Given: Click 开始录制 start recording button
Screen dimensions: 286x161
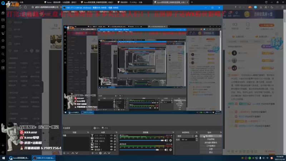Looking at the screenshot, I should click(211, 139).
